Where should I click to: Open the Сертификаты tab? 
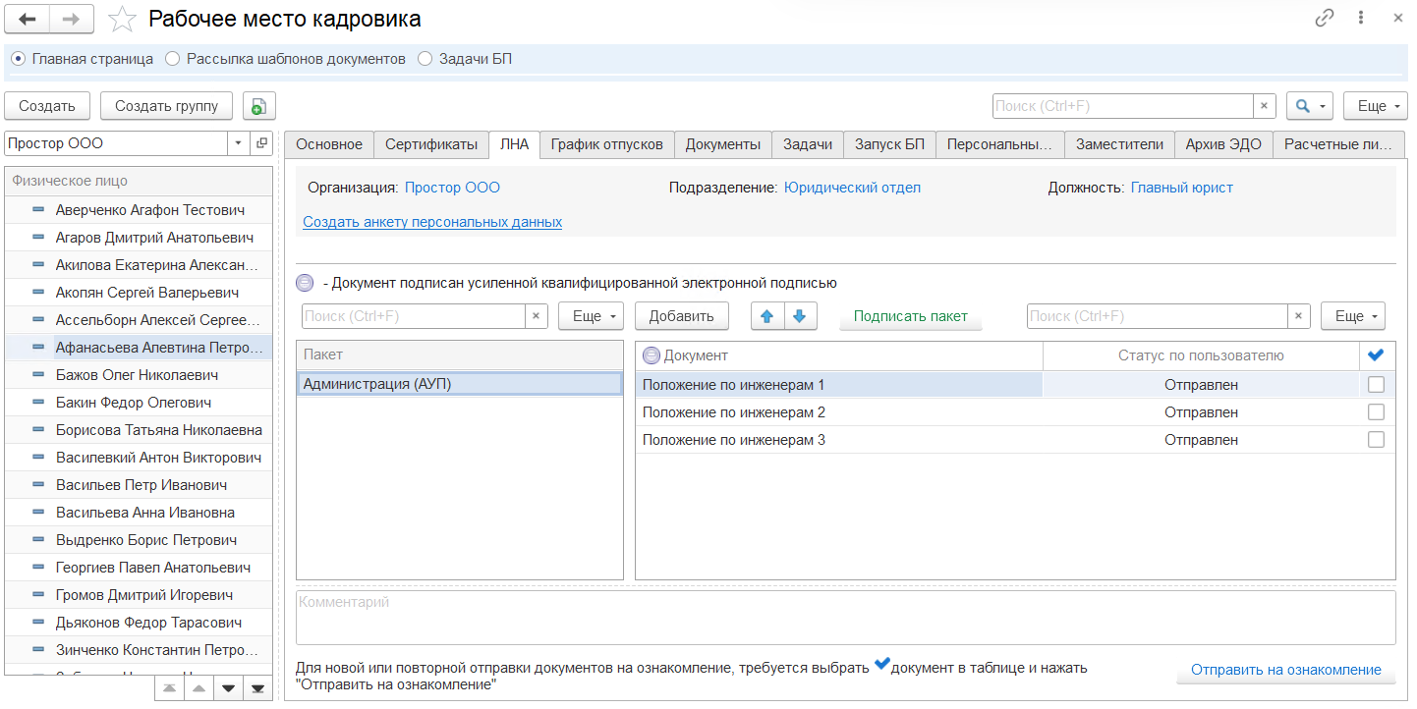(x=431, y=144)
